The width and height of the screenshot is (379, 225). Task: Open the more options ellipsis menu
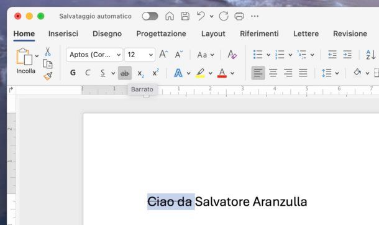tap(255, 16)
